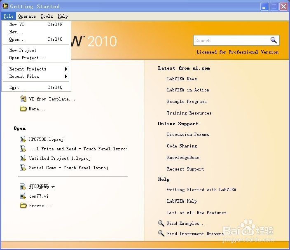Open the Code Sharing link

click(x=182, y=146)
